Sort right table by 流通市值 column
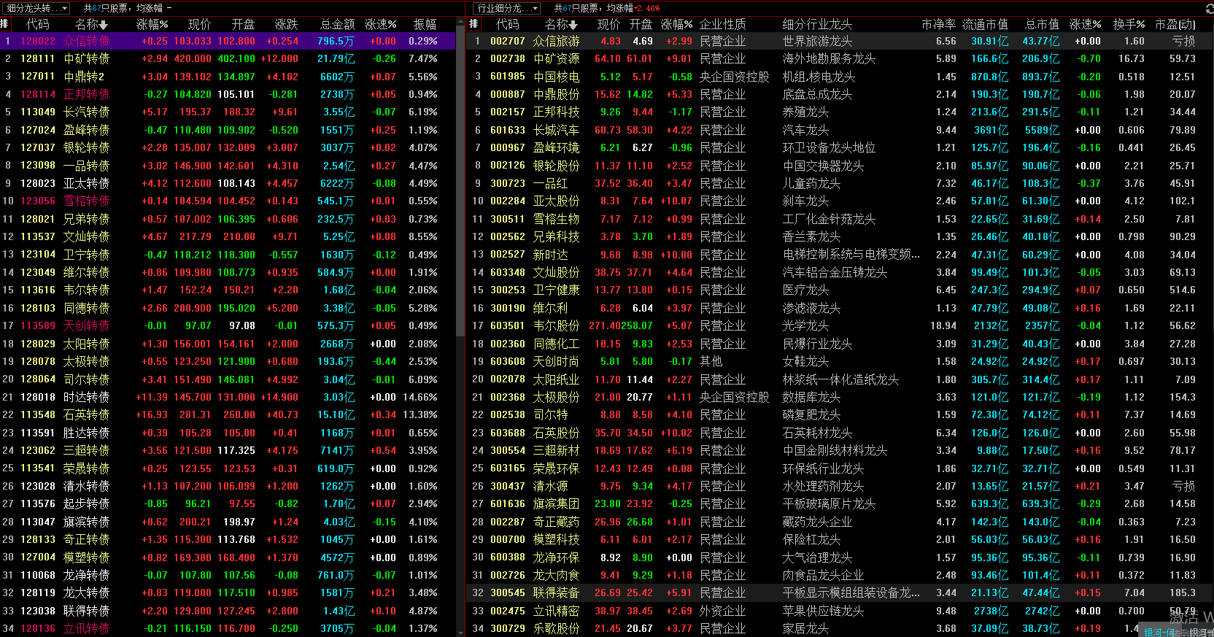The height and width of the screenshot is (637, 1214). click(x=985, y=24)
